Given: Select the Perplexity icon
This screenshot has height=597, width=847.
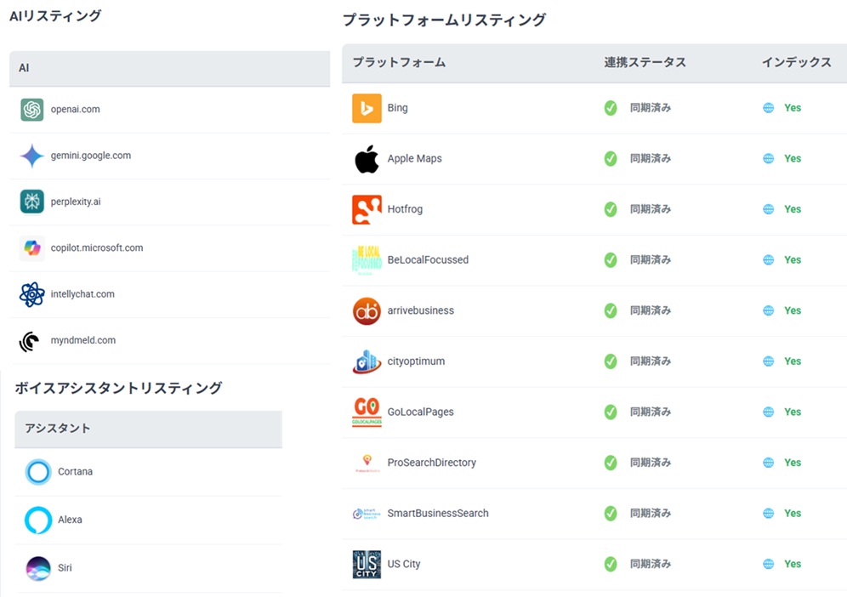Looking at the screenshot, I should [32, 202].
